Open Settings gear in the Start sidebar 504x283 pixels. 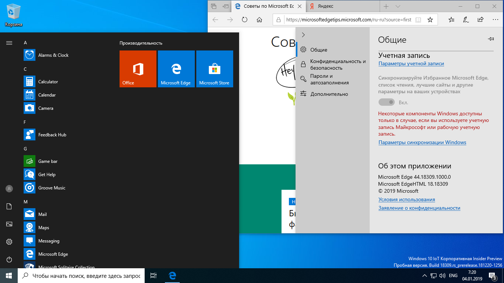[x=9, y=242]
